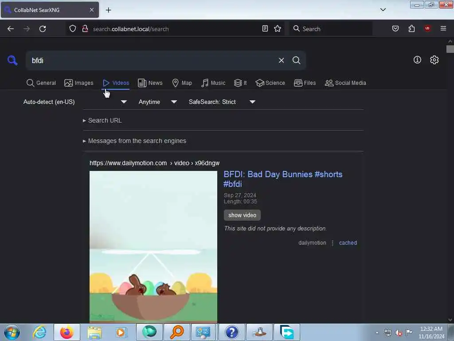Open the cached version link

click(x=348, y=243)
